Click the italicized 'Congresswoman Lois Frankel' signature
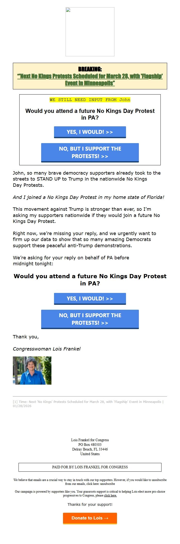This screenshot has height=544, width=180. click(47, 349)
